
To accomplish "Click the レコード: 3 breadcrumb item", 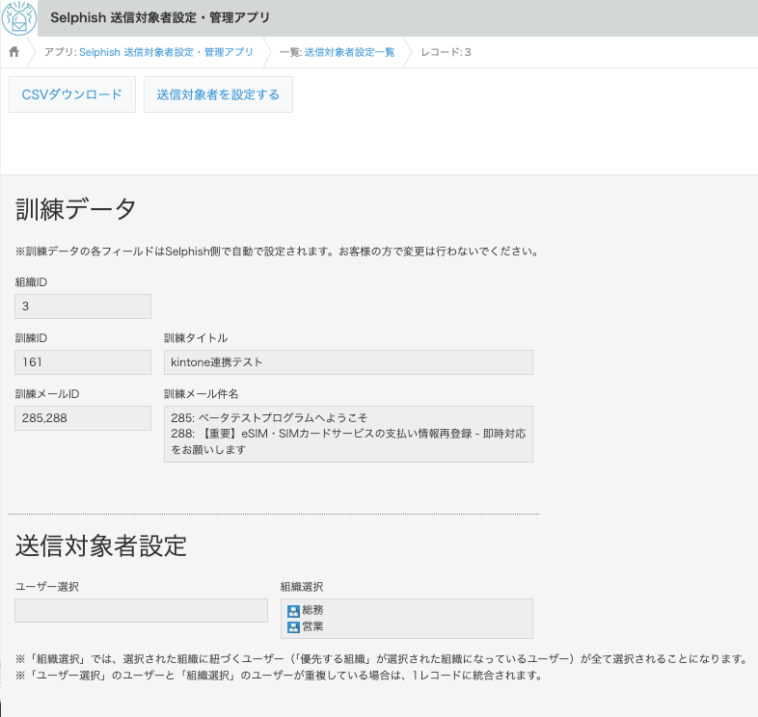I will (x=446, y=52).
